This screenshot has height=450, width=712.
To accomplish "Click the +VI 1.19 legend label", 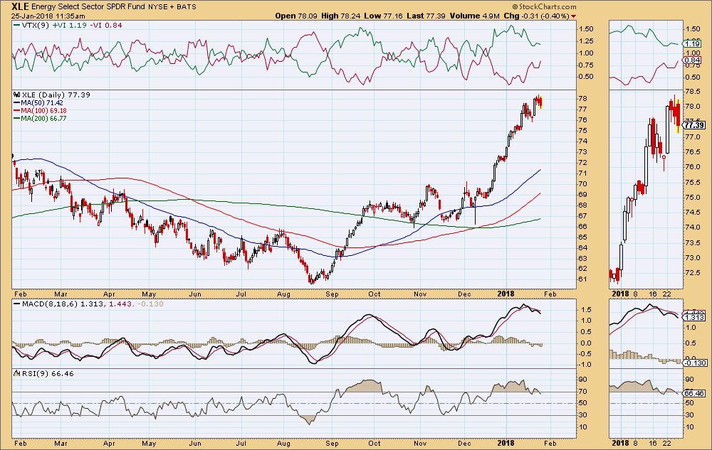I will click(70, 26).
